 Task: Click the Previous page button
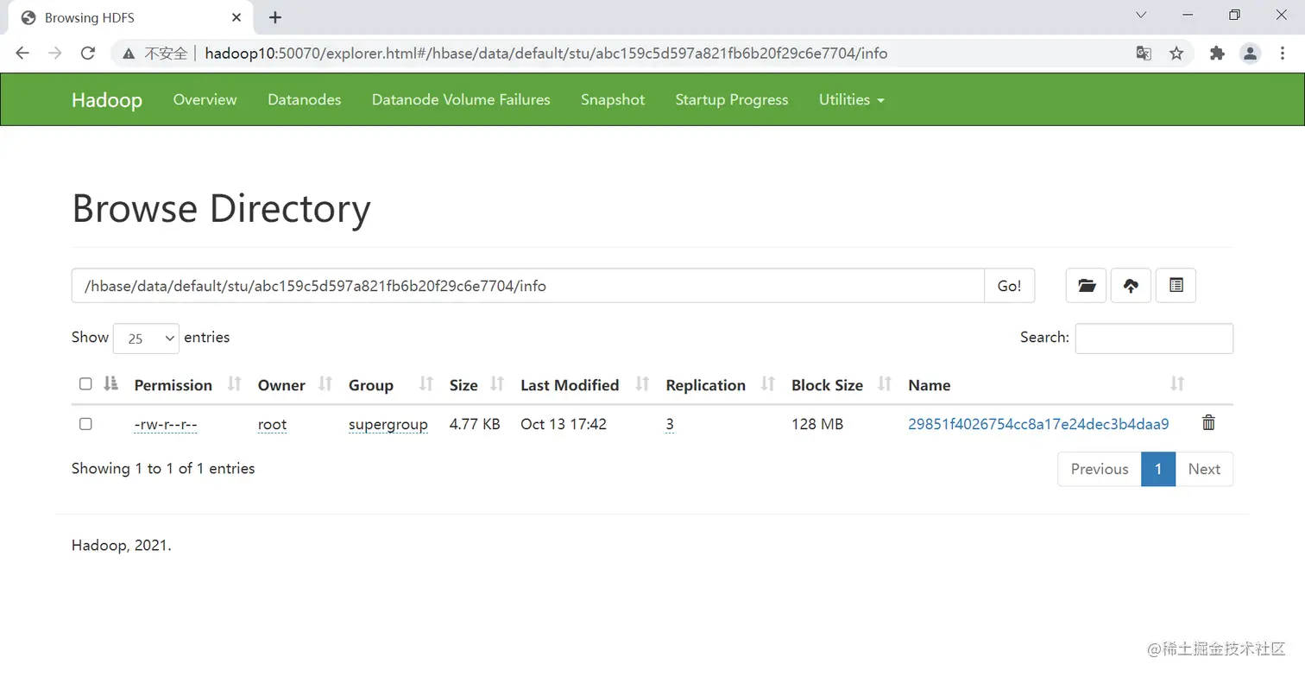(1100, 469)
